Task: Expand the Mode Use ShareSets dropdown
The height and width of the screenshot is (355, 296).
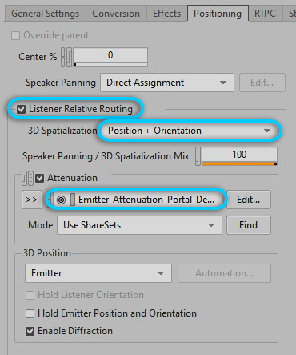Action: point(139,225)
